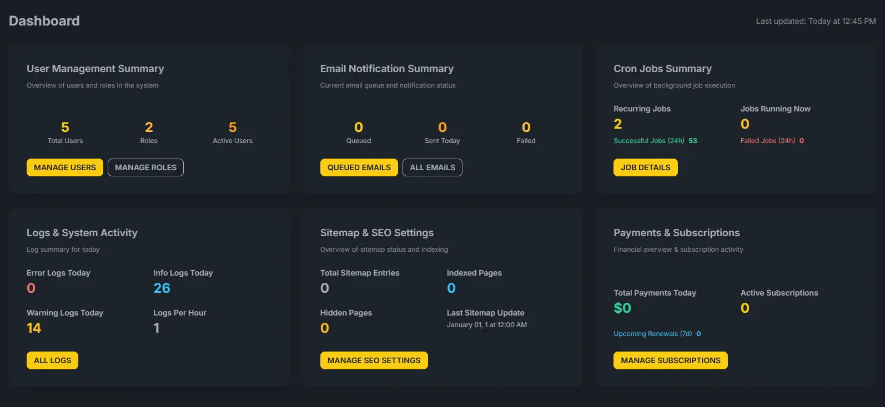Click the Manage Users button

[64, 167]
